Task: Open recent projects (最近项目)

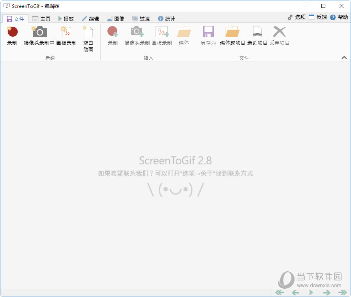Action: [x=257, y=36]
